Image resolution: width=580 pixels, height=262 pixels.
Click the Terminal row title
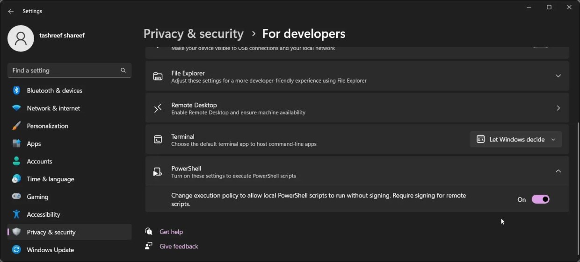click(183, 137)
